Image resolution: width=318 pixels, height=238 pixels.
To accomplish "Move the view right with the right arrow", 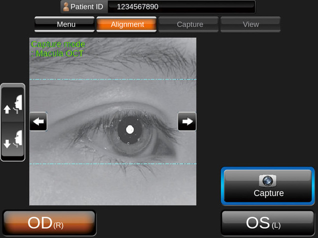I will (186, 121).
